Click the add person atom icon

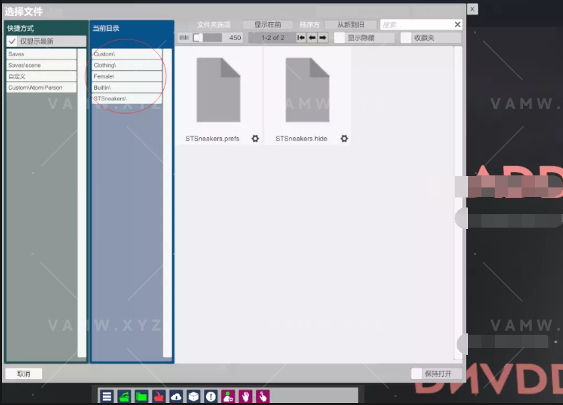[228, 396]
